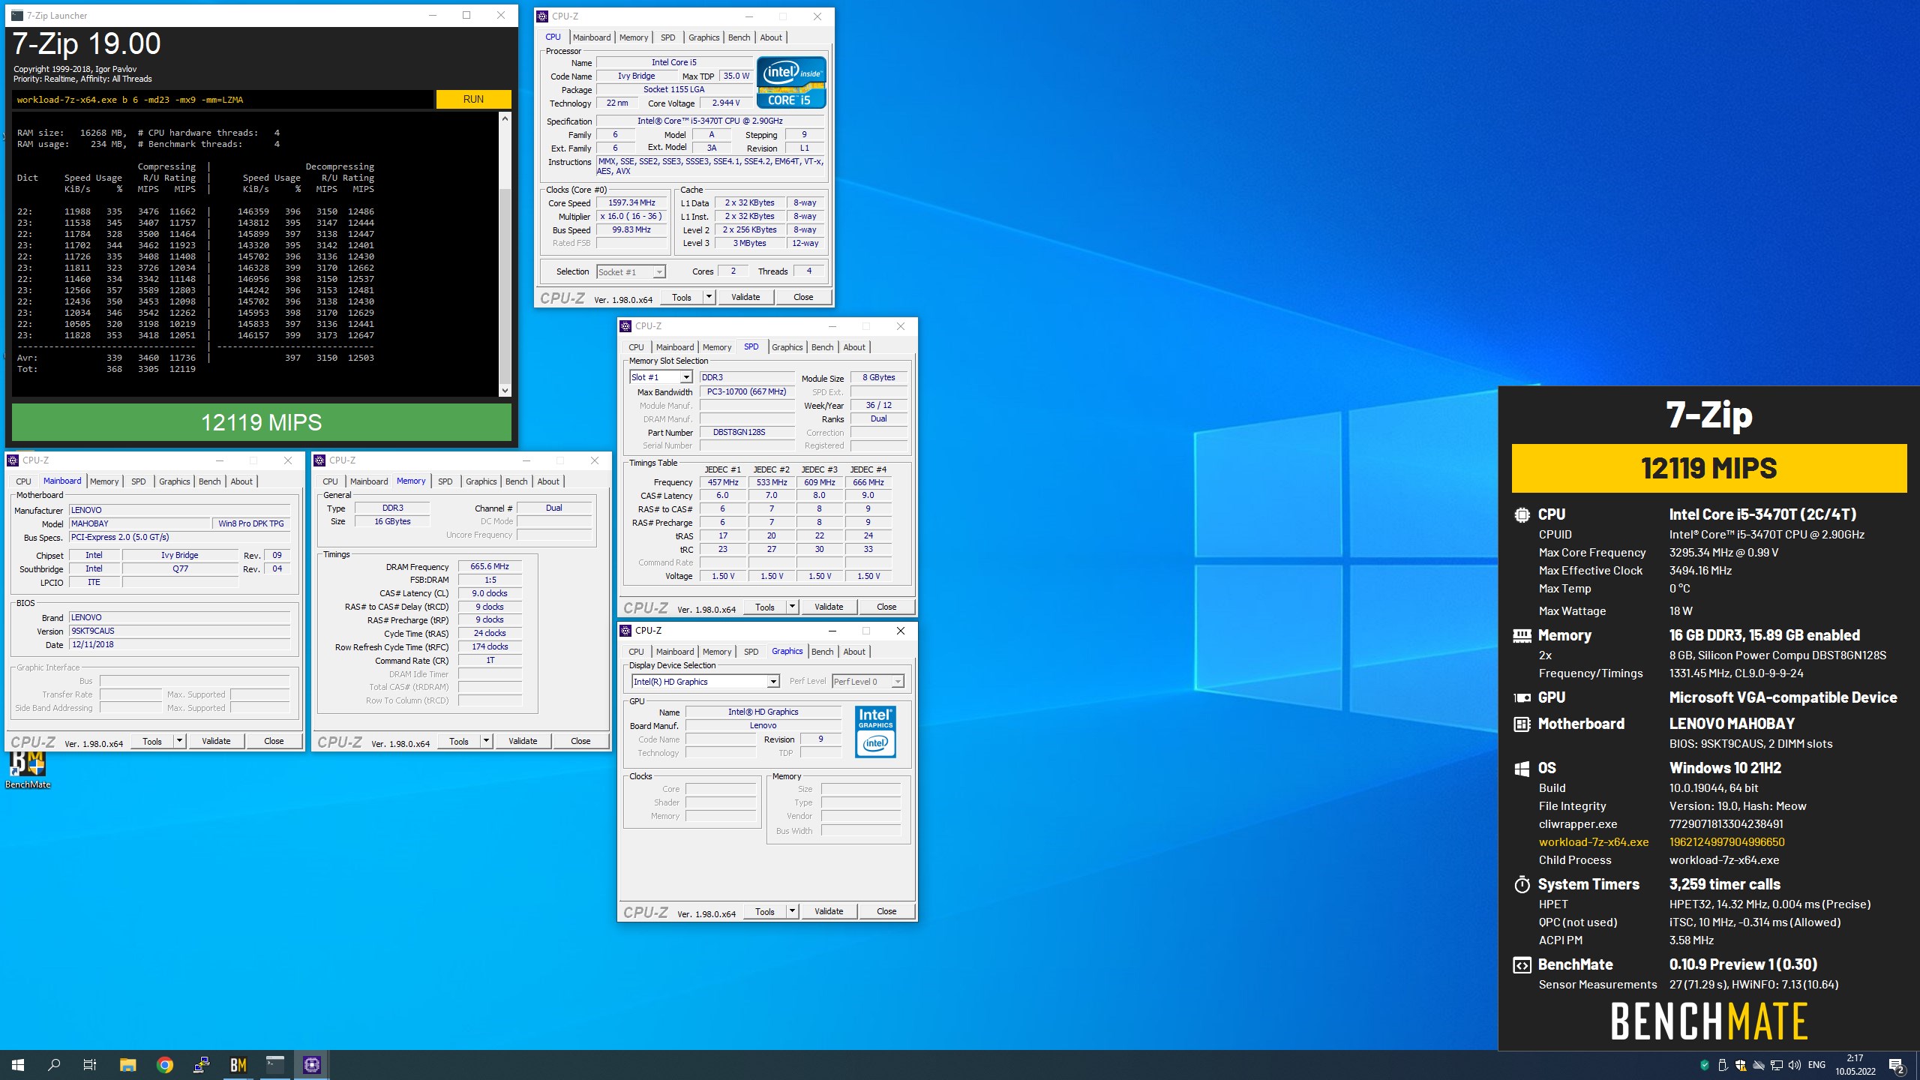Open SPD tab in Memory window
This screenshot has width=1920, height=1080.
click(445, 481)
